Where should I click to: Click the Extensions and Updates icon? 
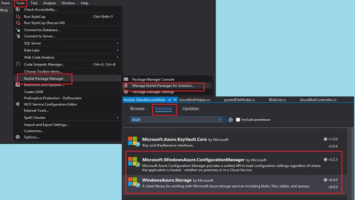(x=18, y=85)
